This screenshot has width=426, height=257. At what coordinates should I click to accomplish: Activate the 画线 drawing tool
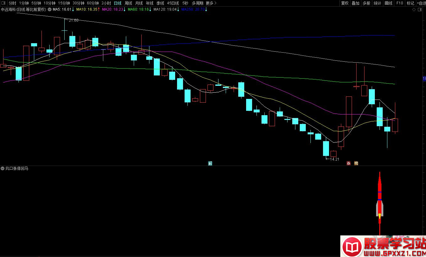389,3
